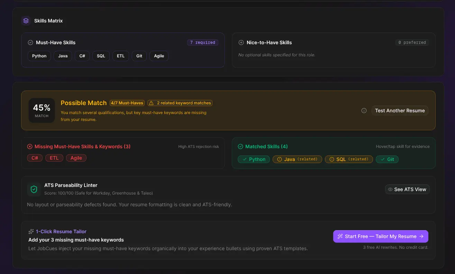Click the No optional skills specified text
The image size is (455, 274).
click(x=277, y=55)
